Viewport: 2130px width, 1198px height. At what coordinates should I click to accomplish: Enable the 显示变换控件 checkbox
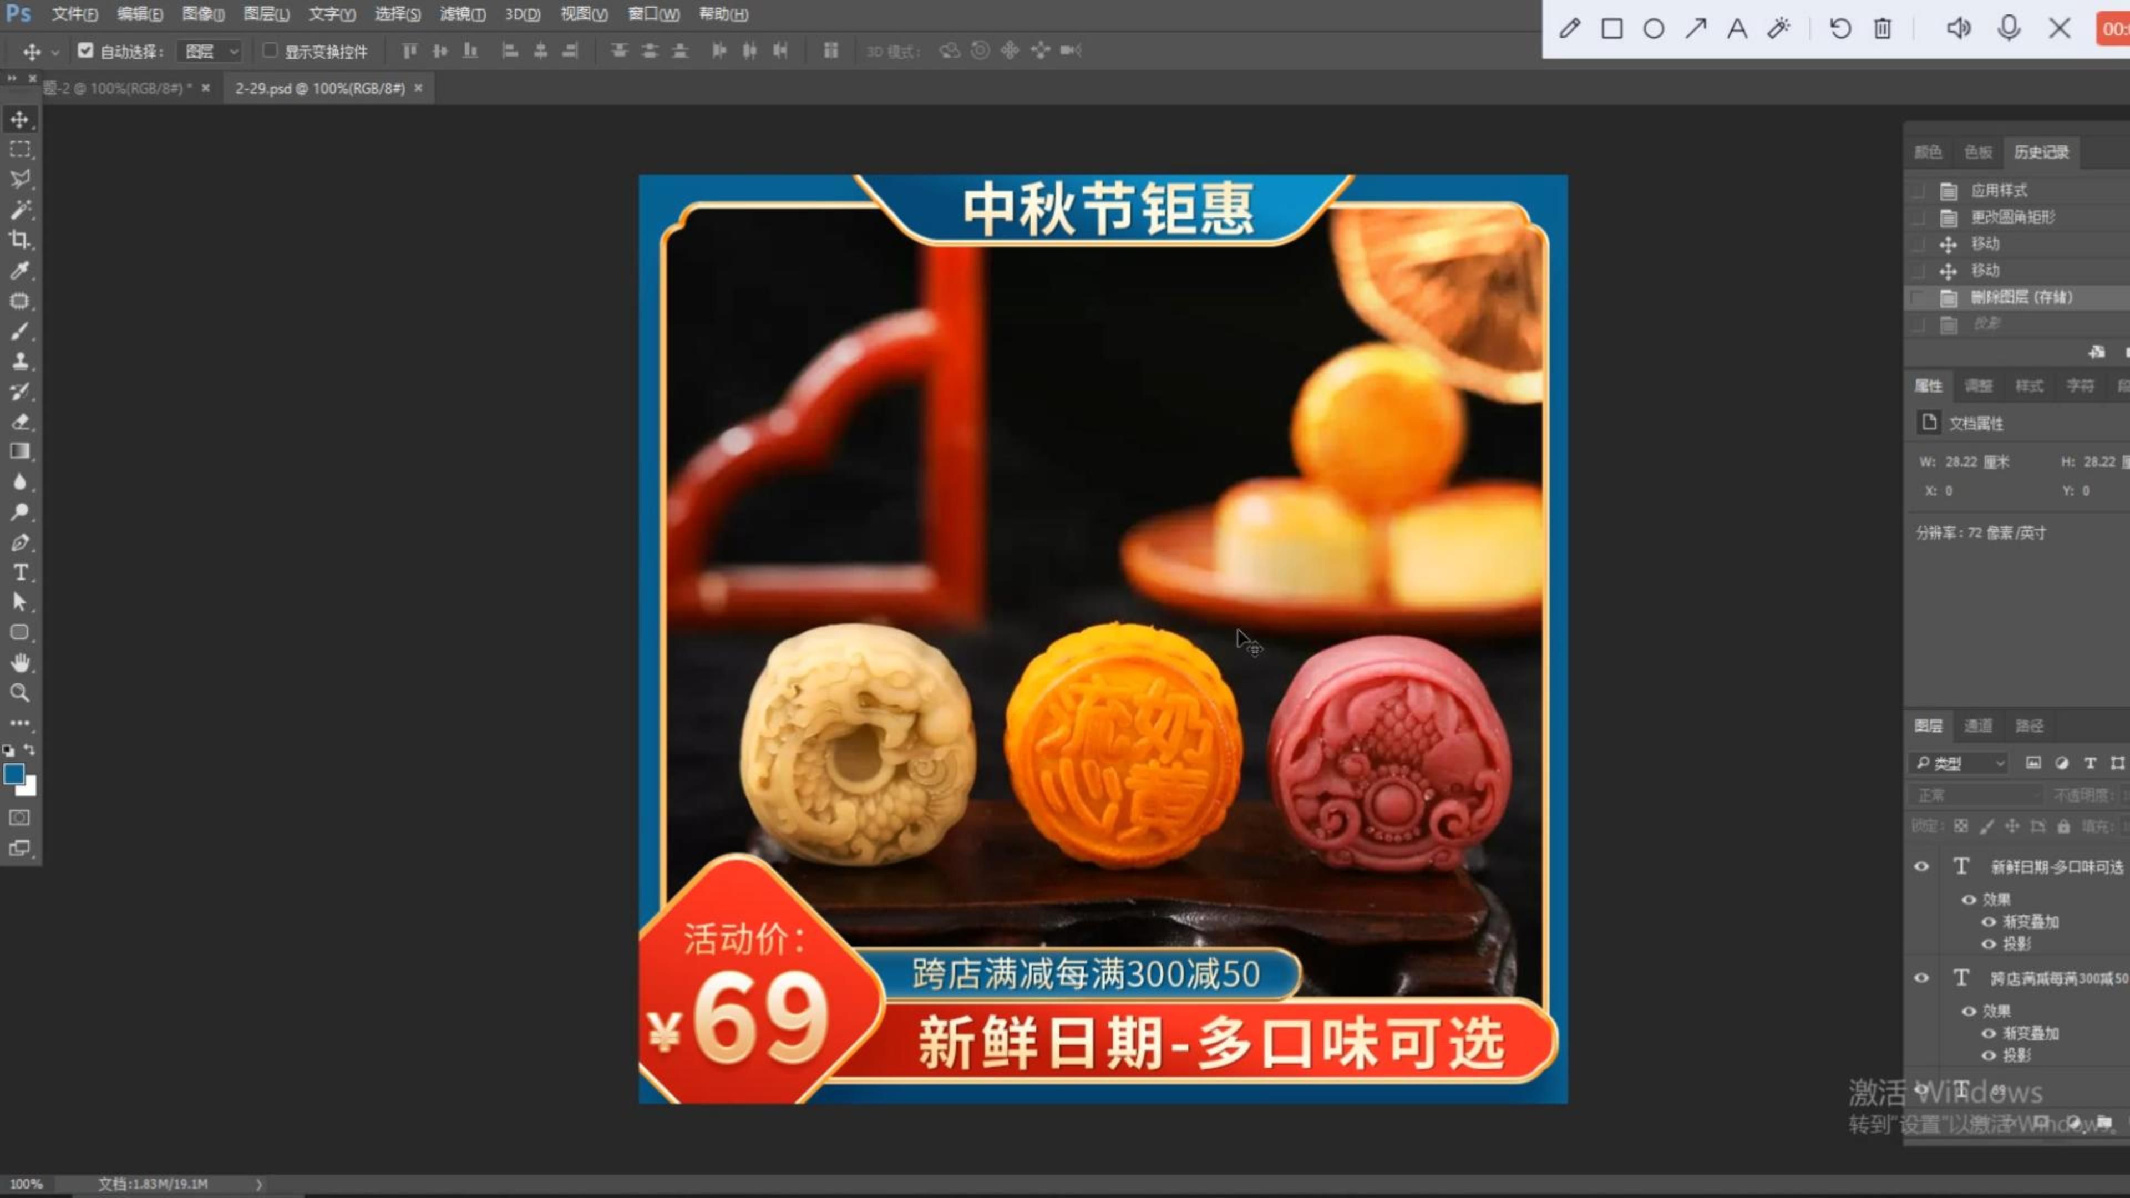(x=270, y=50)
